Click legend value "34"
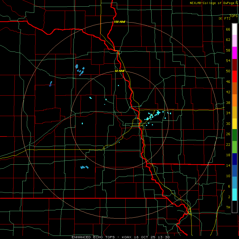The width and height of the screenshot is (239, 239). pos(228,113)
